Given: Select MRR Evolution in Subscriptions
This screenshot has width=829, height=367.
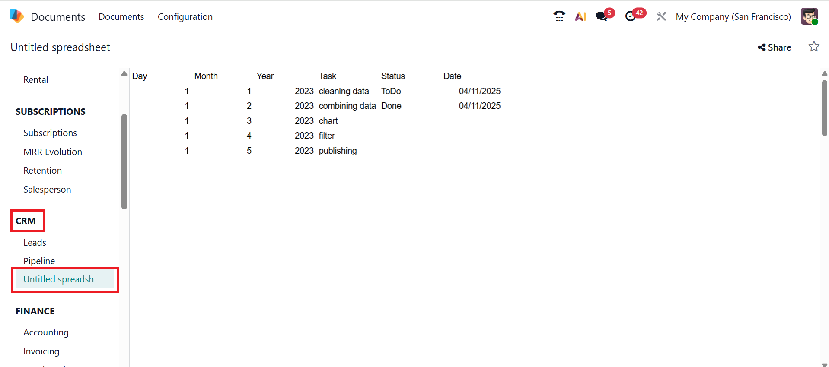Looking at the screenshot, I should click(53, 152).
